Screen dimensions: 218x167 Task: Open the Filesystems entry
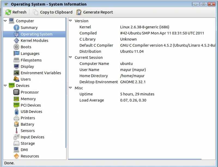[31, 60]
